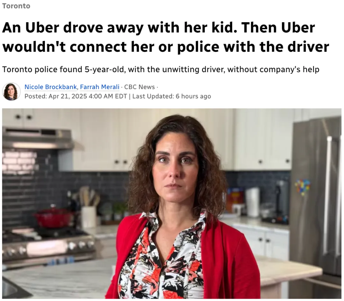Click the CBC News source label
This screenshot has width=344, height=301.
(140, 87)
